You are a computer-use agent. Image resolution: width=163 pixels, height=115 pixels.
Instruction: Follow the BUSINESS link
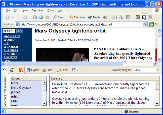(x=11, y=50)
